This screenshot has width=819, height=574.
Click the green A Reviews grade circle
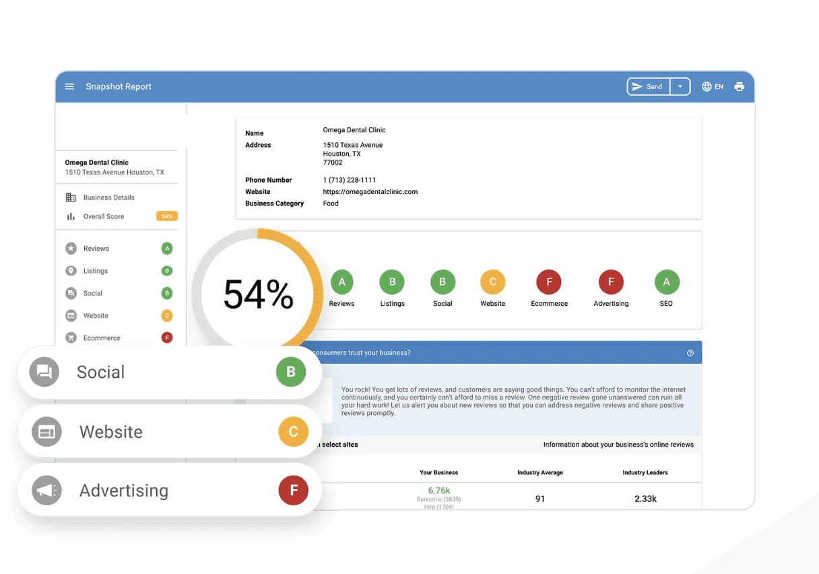point(341,282)
